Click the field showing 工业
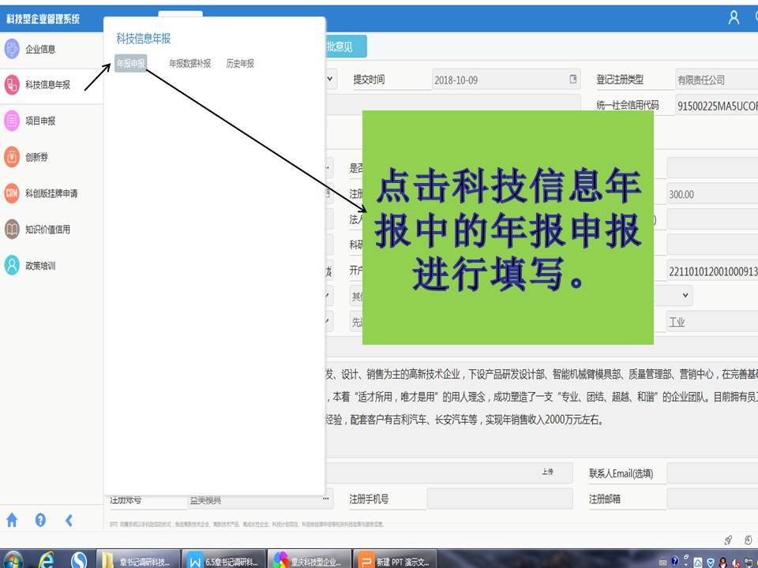Viewport: 758px width, 568px height. coord(712,322)
